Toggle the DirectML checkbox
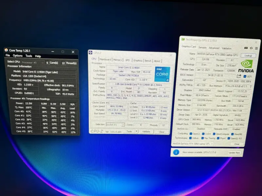The image size is (262, 196). (x=232, y=134)
